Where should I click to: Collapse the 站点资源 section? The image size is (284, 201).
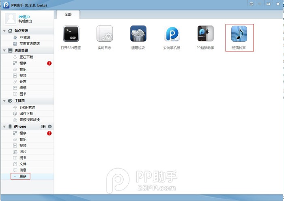(4, 31)
